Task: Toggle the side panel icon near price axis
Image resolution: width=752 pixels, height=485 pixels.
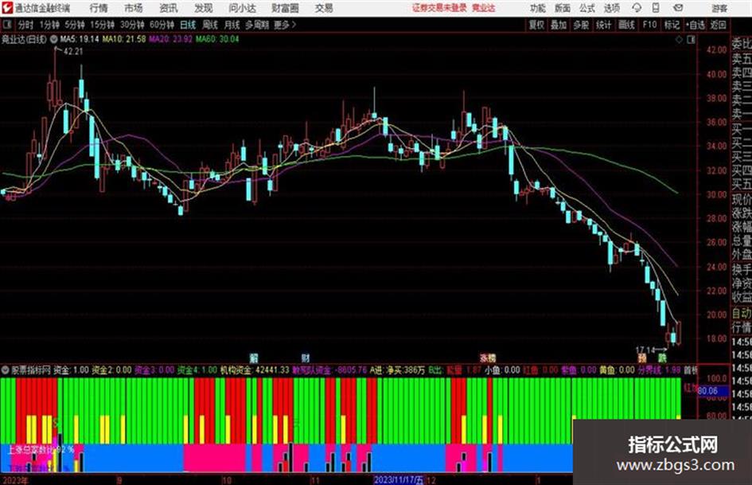Action: tap(691, 40)
